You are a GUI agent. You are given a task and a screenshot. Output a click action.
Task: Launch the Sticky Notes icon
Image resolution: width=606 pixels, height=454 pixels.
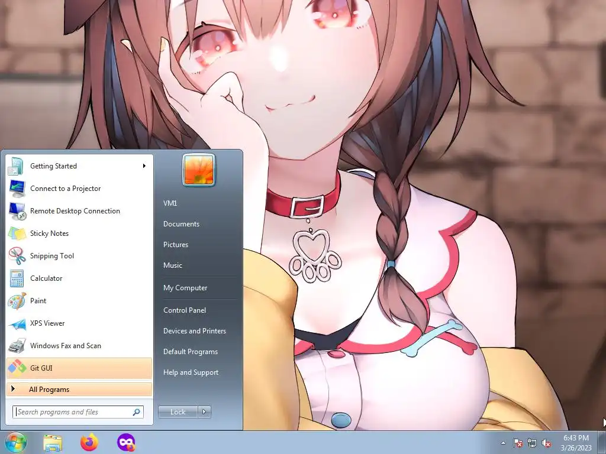(17, 233)
